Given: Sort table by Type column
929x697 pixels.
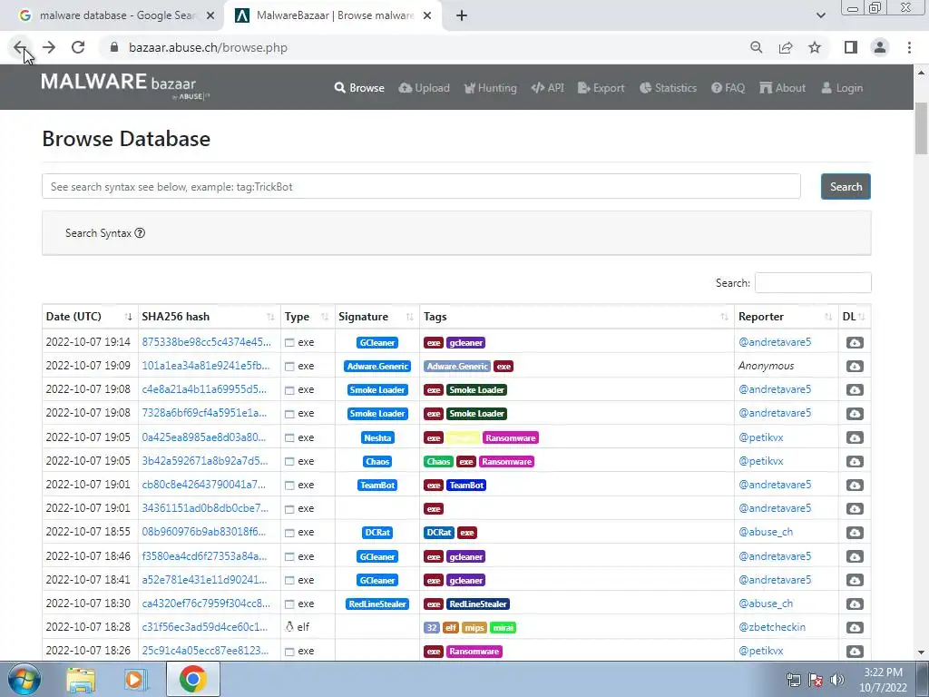Looking at the screenshot, I should [308, 317].
